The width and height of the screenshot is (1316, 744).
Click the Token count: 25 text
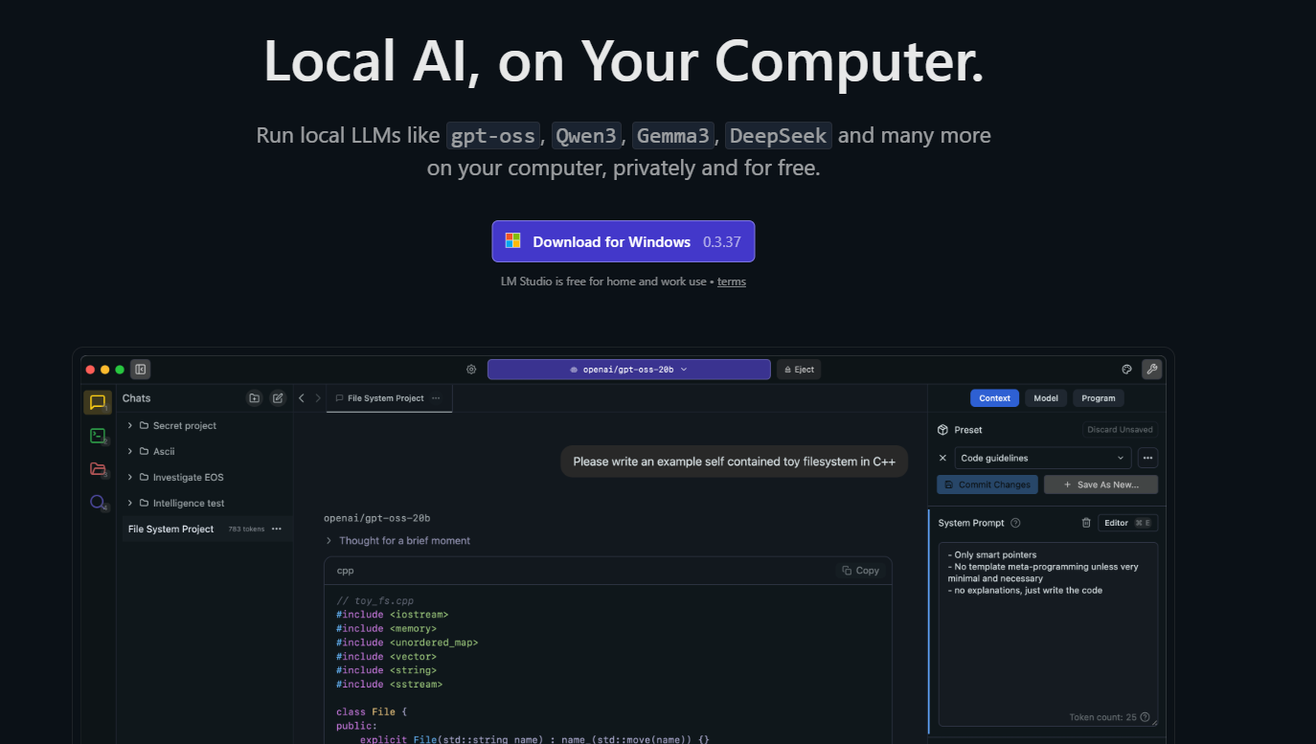[x=1102, y=717]
